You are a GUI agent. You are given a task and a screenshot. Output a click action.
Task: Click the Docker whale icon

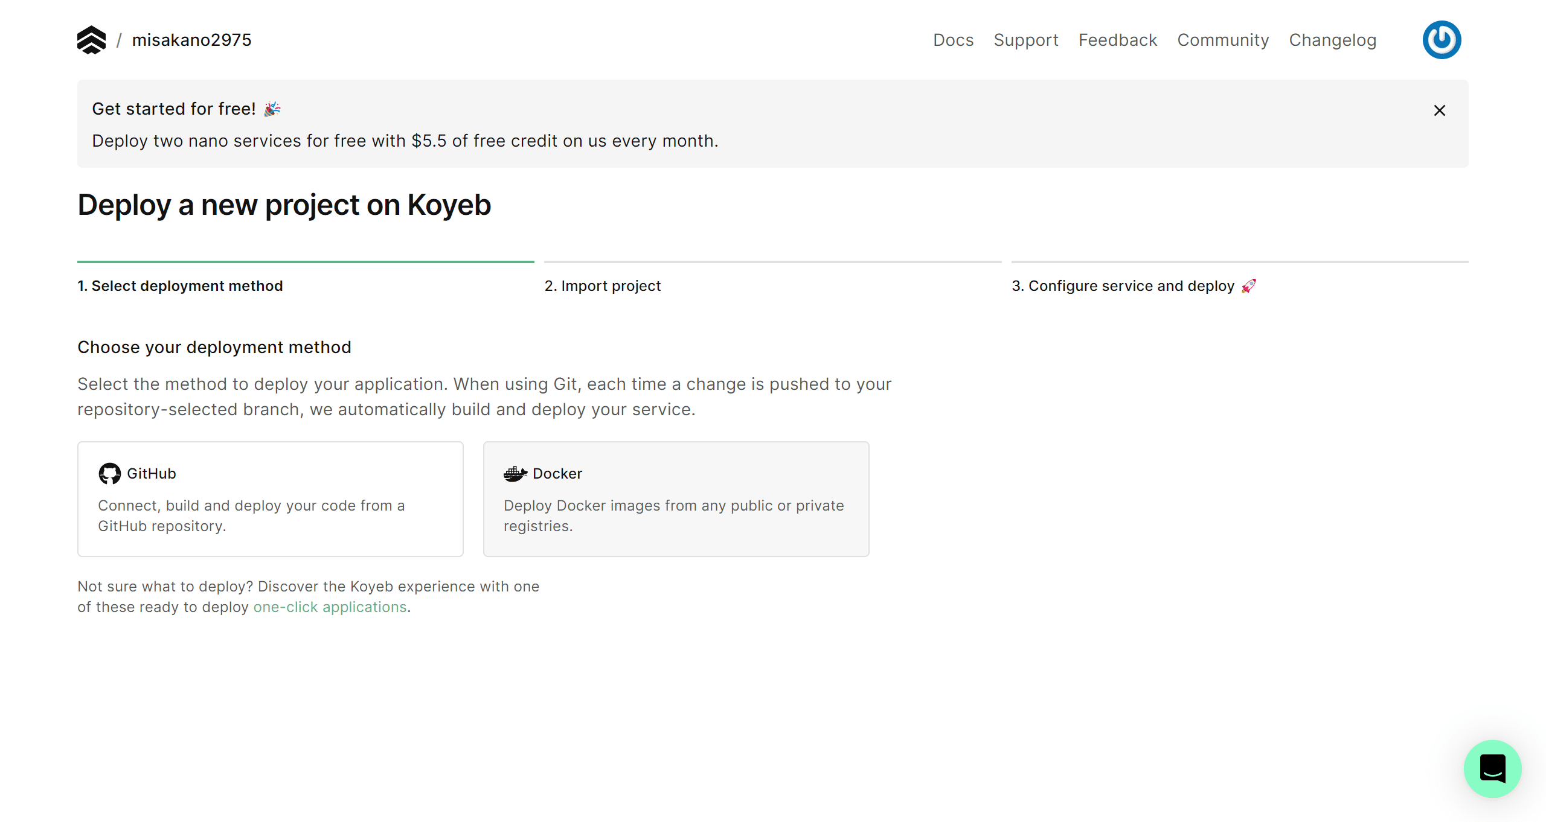[x=515, y=474]
